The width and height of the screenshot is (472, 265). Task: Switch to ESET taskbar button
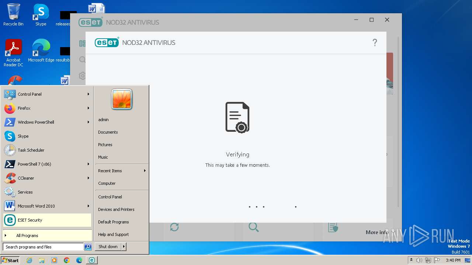(92, 260)
